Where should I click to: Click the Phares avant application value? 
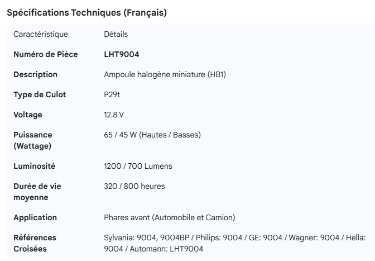point(170,217)
